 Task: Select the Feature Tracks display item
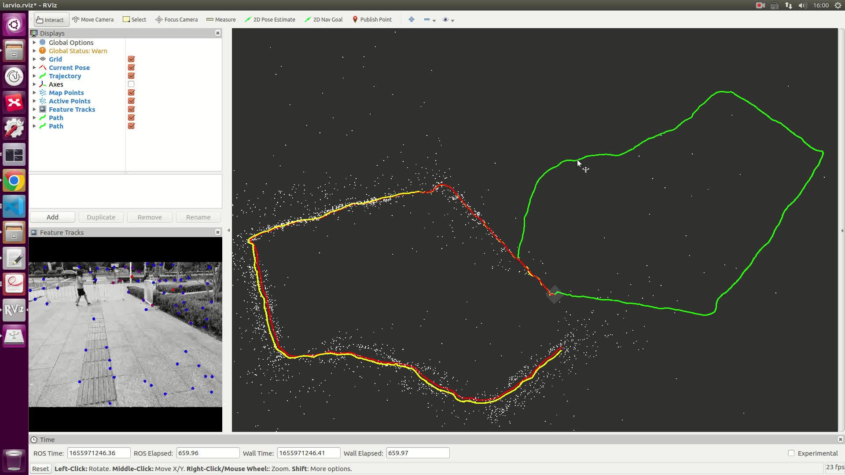point(72,109)
